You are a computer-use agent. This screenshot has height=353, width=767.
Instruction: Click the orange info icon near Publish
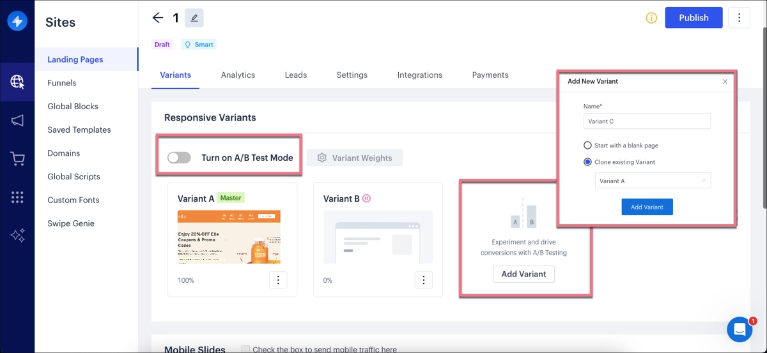tap(651, 18)
